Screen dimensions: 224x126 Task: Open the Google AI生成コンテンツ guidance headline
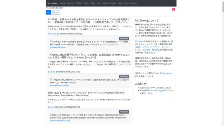86,94
